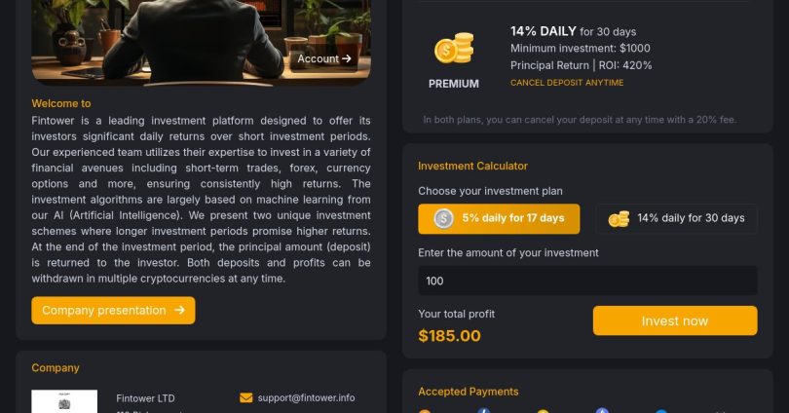789x413 pixels.
Task: Click the company certificate thumbnail
Action: [64, 401]
